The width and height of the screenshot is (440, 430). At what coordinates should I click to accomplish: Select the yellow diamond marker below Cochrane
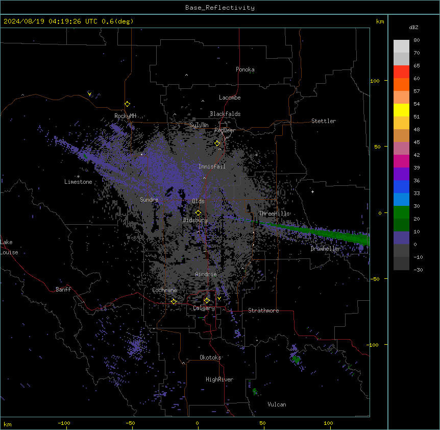(x=174, y=302)
